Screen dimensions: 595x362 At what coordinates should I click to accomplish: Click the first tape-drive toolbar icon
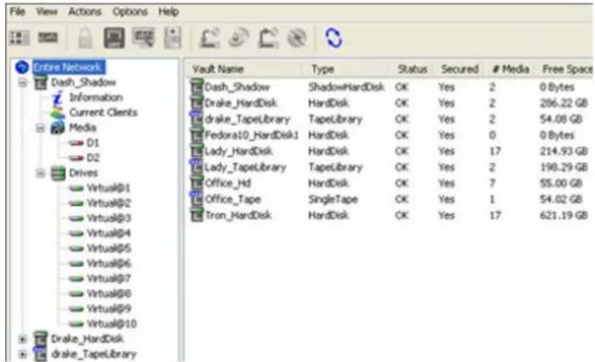coord(210,38)
